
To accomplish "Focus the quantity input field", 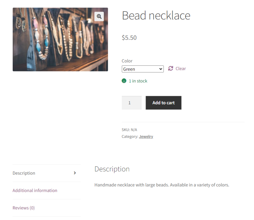I will tap(131, 103).
